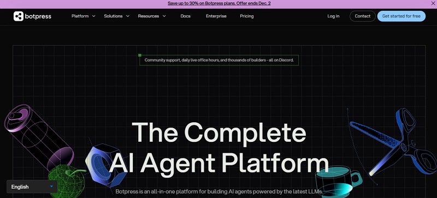Image resolution: width=437 pixels, height=198 pixels.
Task: Click Get started for free button
Action: coord(401,16)
